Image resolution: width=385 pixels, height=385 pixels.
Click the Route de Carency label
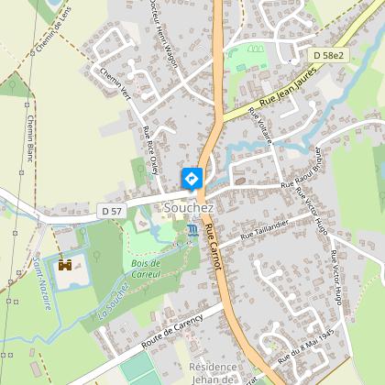(172, 332)
